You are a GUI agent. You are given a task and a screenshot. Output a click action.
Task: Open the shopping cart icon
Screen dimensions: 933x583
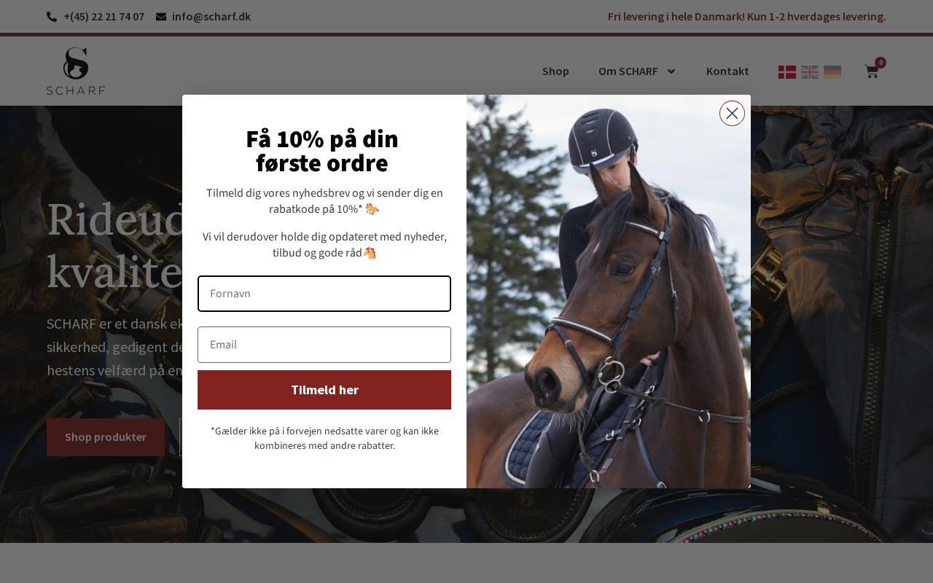[x=872, y=71]
